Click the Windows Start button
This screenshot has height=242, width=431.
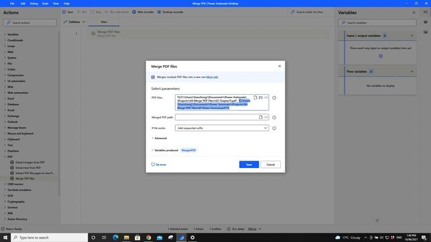point(5,237)
